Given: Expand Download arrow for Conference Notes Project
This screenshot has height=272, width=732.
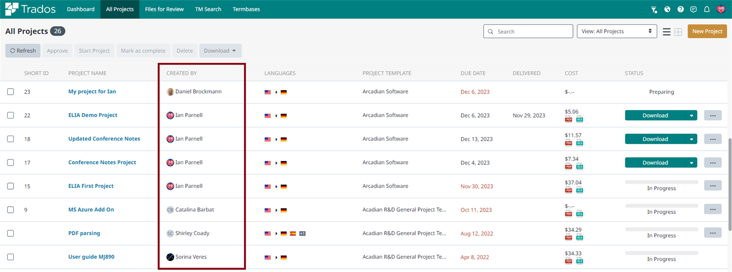Looking at the screenshot, I should point(691,163).
